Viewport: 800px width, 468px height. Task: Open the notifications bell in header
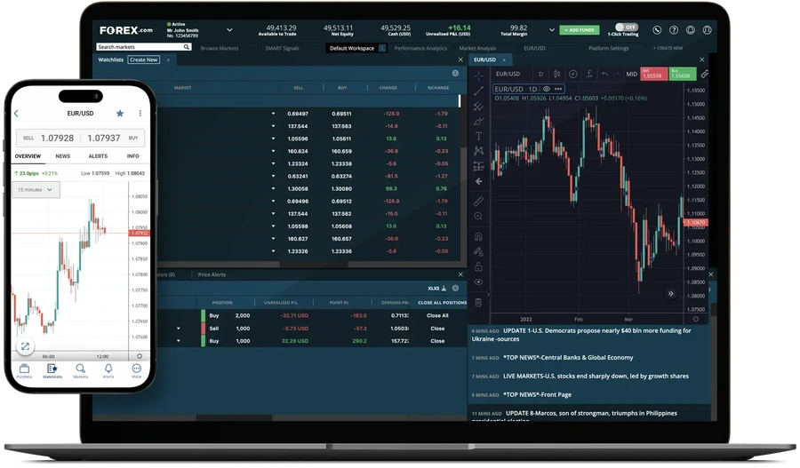[x=691, y=30]
